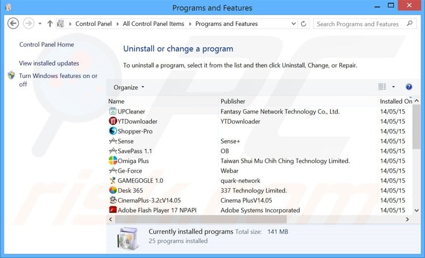Image resolution: width=425 pixels, height=258 pixels.
Task: Click the Forward navigation arrow
Action: (29, 23)
